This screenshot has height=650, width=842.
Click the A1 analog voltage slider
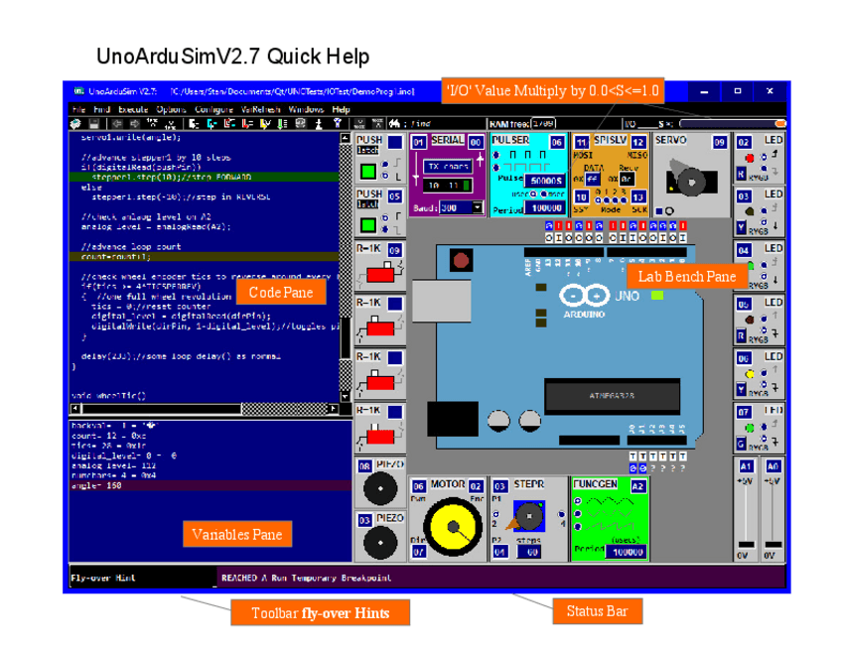coord(746,511)
